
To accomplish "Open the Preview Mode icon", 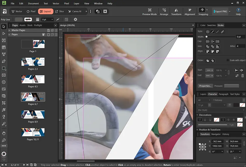I will (x=150, y=10).
